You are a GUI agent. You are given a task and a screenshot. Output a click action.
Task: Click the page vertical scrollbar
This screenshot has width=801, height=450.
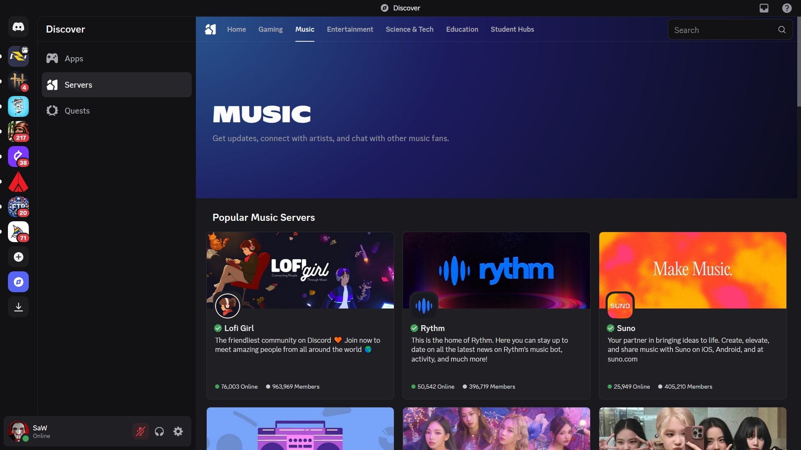(798, 62)
